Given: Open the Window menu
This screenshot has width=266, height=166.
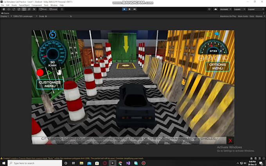Looking at the screenshot, I should [54, 5].
